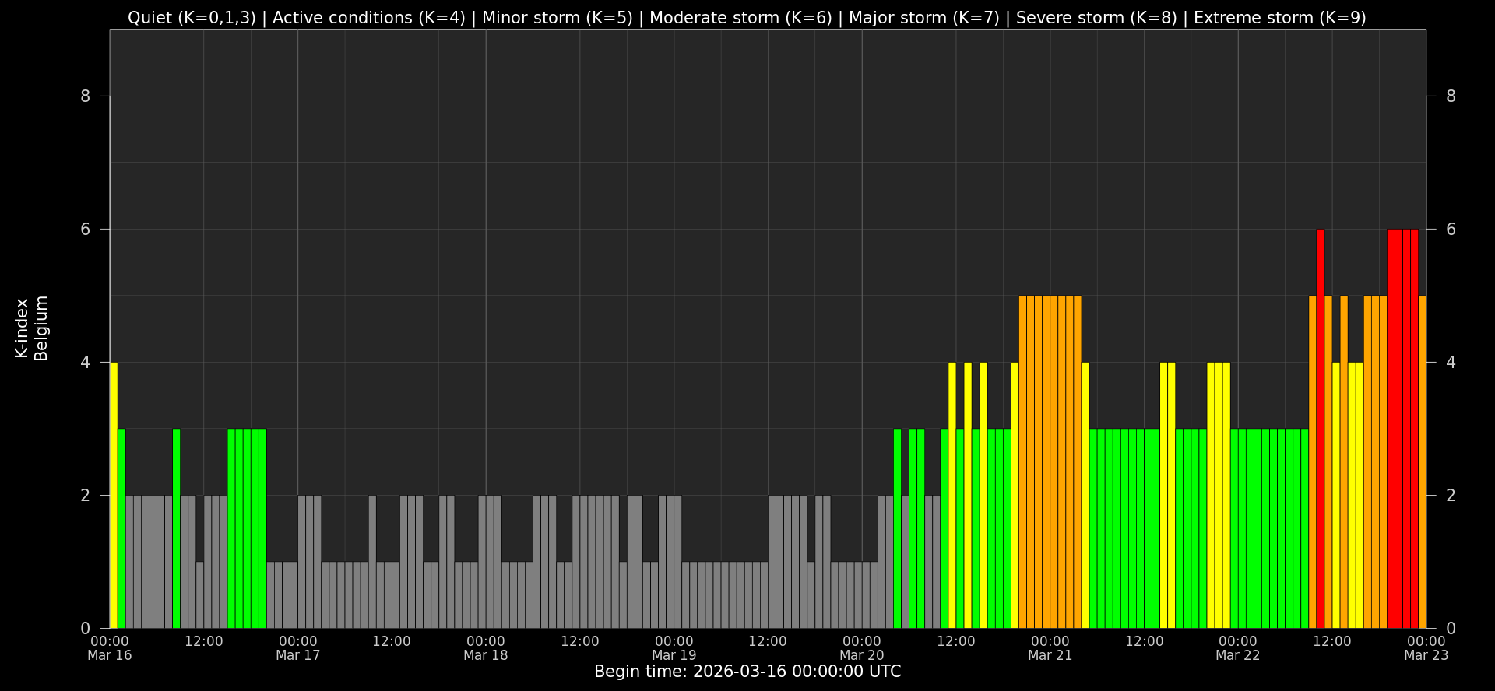Screen dimensions: 1495x691
Task: Click the 'Severe storm (K=8)' legend text
Action: [x=1096, y=18]
